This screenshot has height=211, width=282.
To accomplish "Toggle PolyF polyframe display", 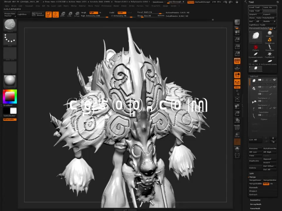I will (237, 127).
